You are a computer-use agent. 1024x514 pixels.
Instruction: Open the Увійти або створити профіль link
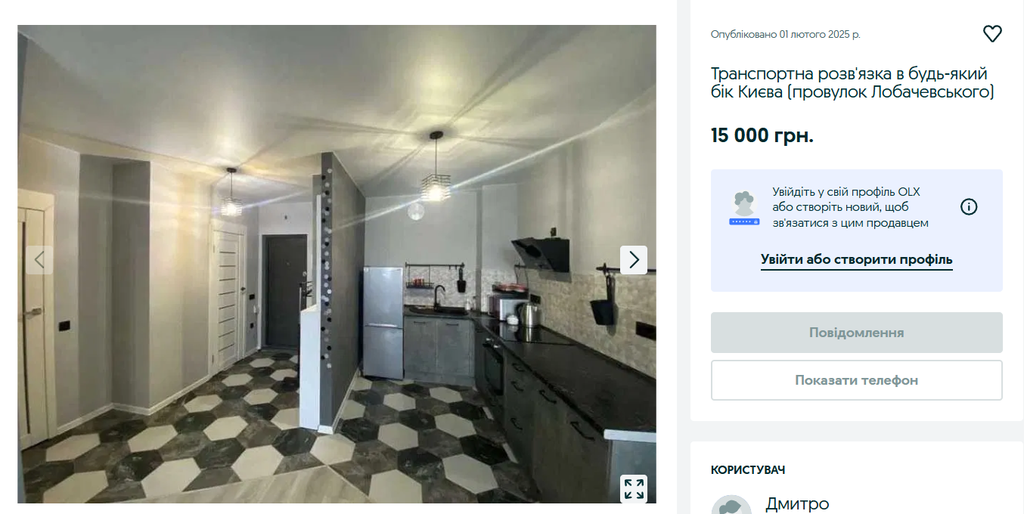[857, 259]
